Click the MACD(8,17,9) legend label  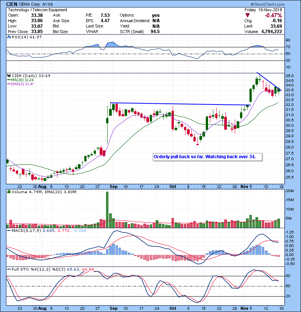pos(26,231)
